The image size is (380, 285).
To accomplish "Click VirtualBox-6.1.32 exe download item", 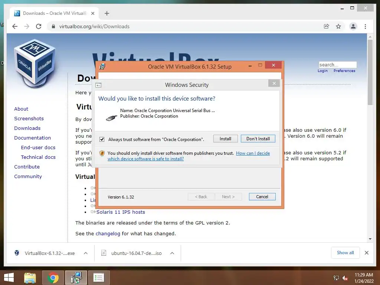I will click(50, 253).
